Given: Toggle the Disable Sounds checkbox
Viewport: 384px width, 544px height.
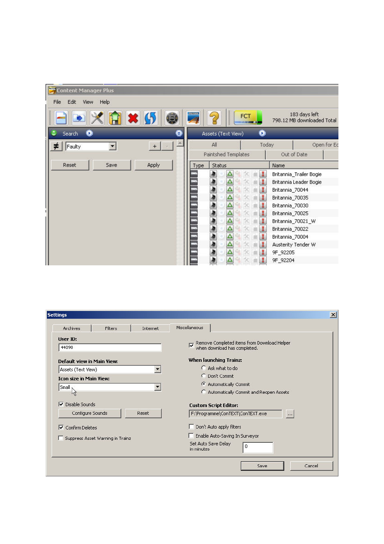Looking at the screenshot, I should pos(61,404).
